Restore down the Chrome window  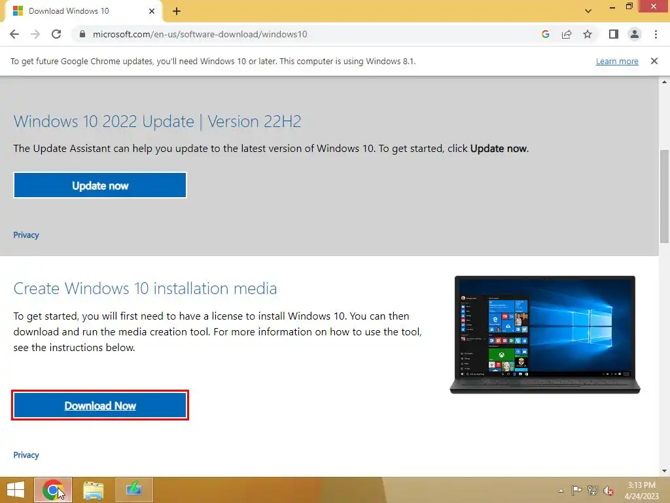[x=629, y=7]
